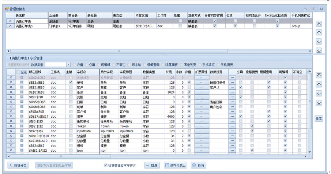This screenshot has width=331, height=174.
Task: Move field to bottom in field list
Action: (319, 103)
